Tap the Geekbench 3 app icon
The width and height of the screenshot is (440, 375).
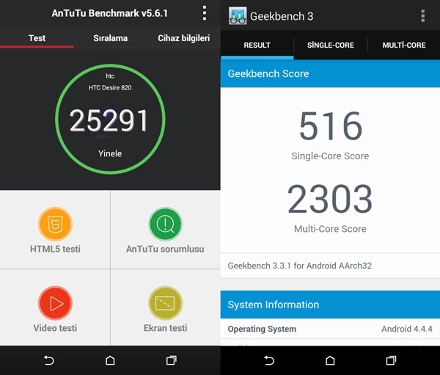pyautogui.click(x=238, y=15)
